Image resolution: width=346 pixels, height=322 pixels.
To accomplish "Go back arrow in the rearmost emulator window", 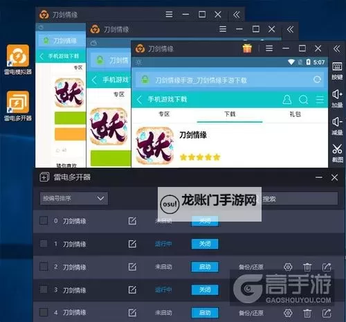I will (42, 56).
